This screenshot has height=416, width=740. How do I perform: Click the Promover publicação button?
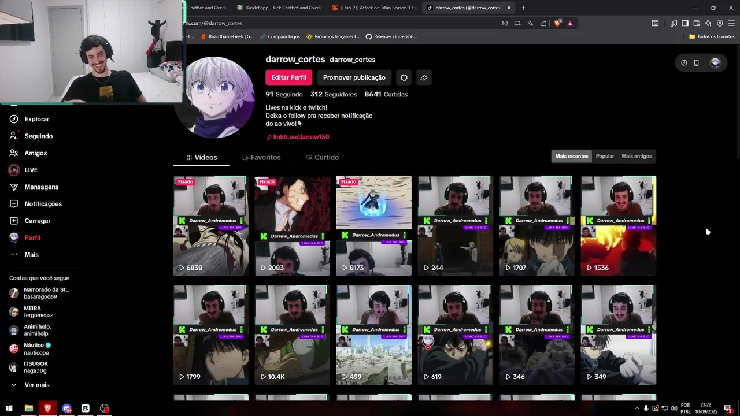click(354, 77)
